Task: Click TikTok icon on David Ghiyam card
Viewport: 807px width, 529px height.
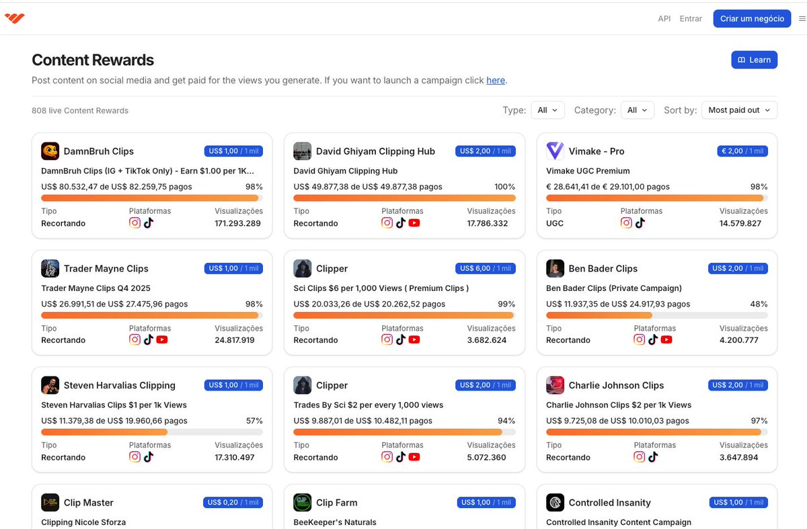Action: coord(401,223)
